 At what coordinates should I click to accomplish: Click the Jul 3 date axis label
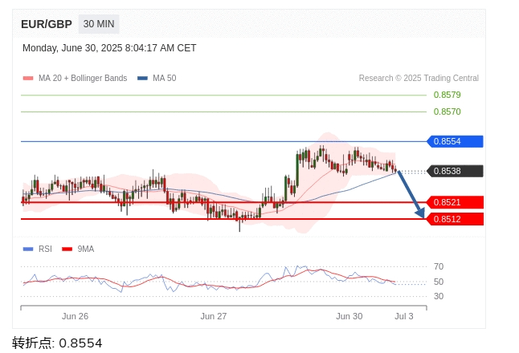click(x=404, y=316)
